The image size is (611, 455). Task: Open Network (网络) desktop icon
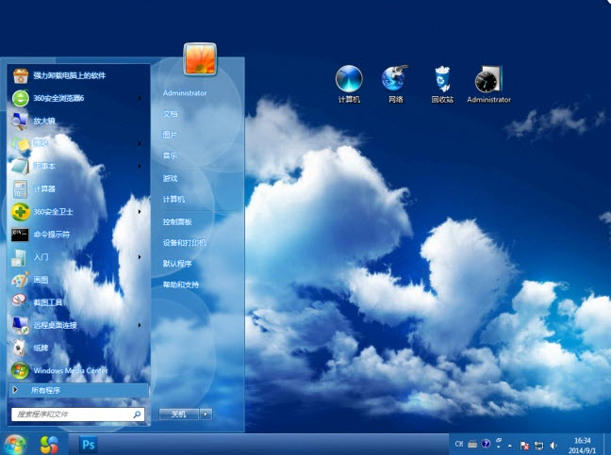pos(395,79)
